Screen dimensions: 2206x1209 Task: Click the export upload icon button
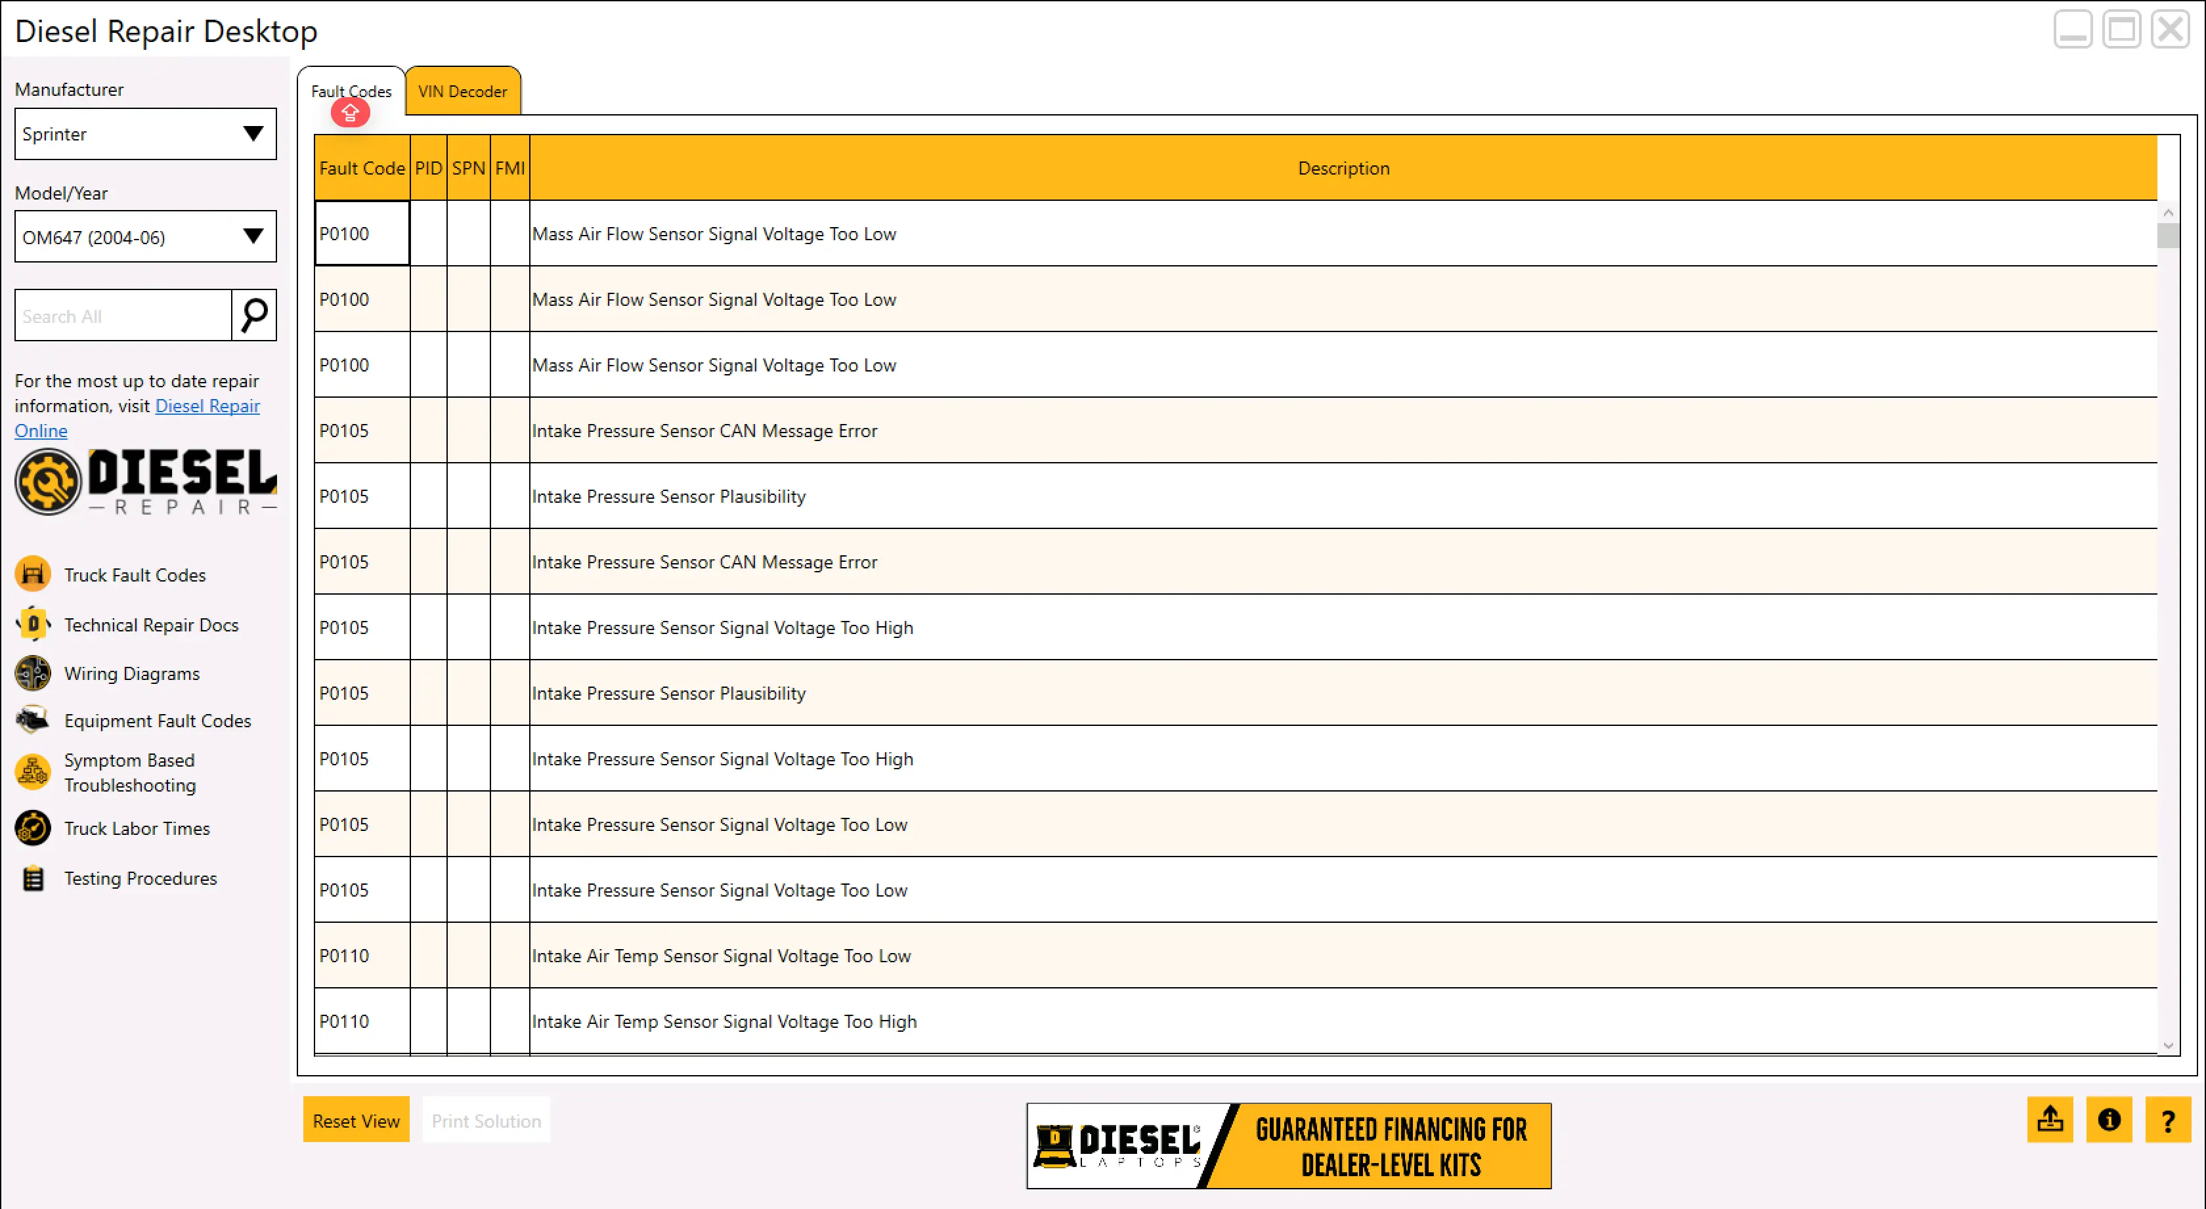coord(2049,1119)
